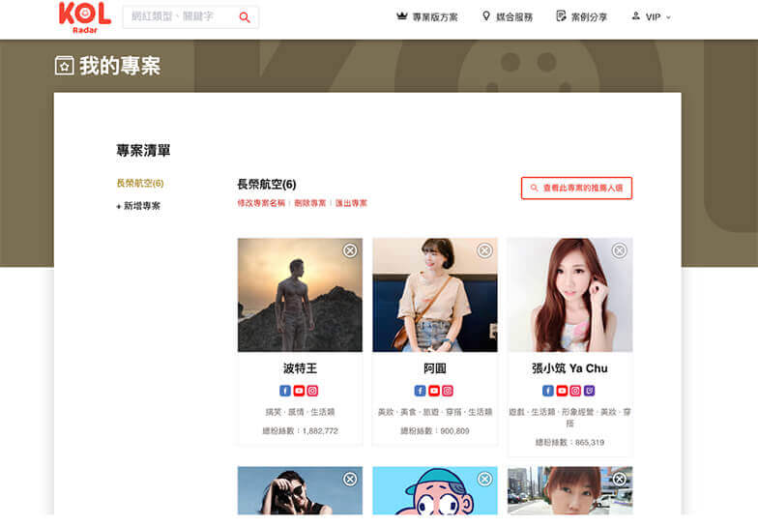
Task: Click 查看此專案的推薦人選 button
Action: [576, 188]
